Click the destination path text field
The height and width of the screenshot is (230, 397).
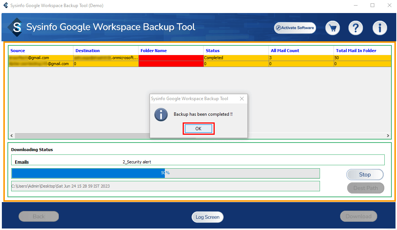pyautogui.click(x=166, y=186)
